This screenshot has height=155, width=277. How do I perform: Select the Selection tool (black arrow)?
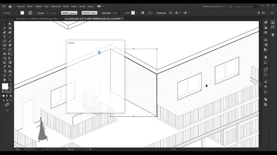[x=4, y=24]
